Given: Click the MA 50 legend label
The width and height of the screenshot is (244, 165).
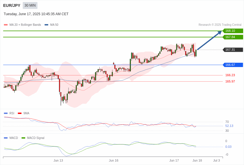Looking at the screenshot, I should [54, 25].
